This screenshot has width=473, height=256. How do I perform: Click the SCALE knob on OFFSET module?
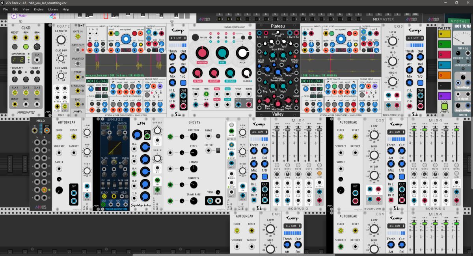tap(157, 158)
